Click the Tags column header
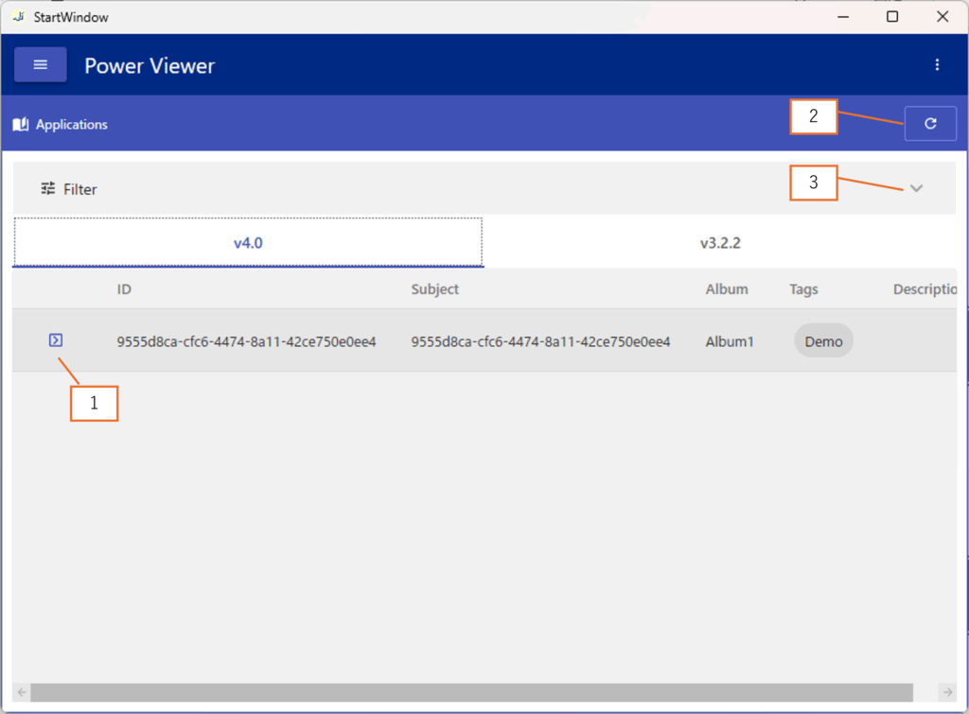 (803, 289)
